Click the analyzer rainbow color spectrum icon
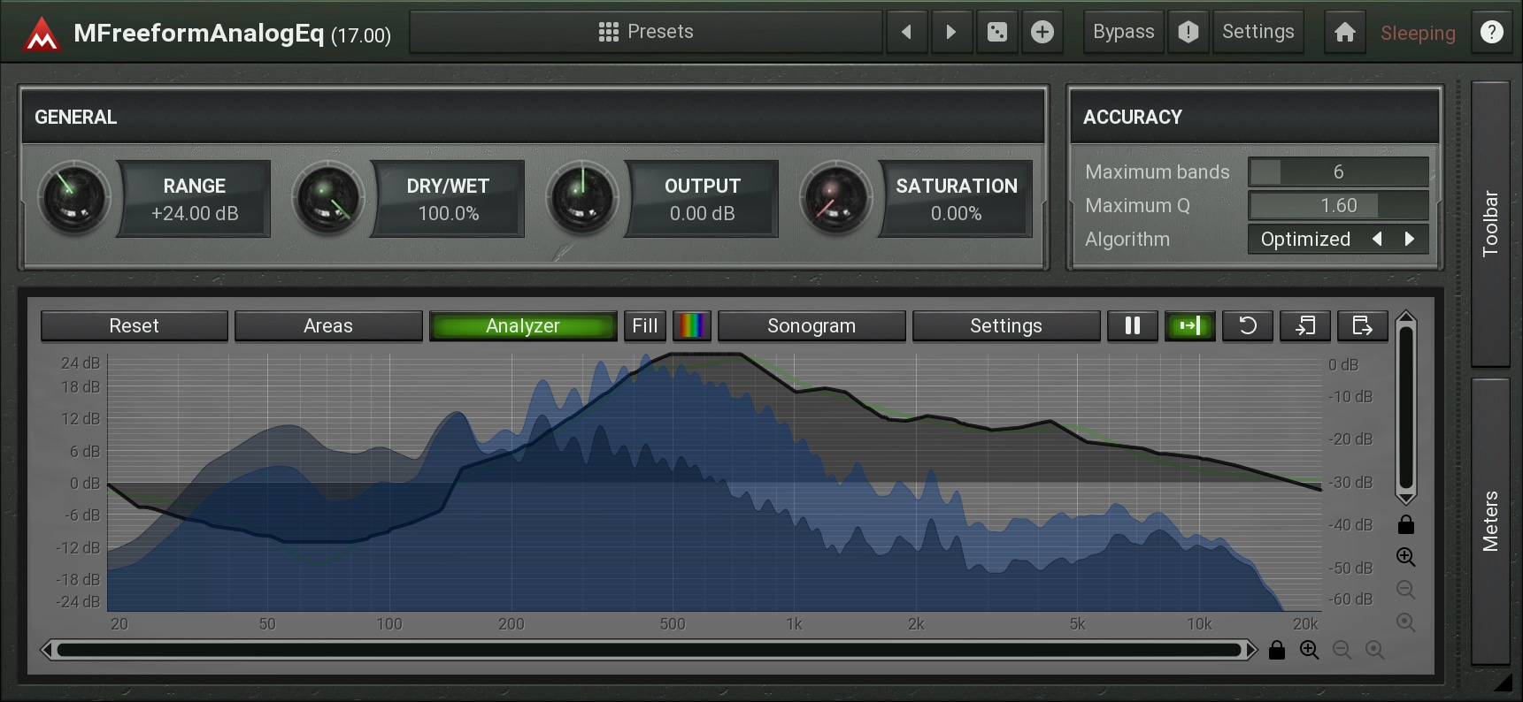The width and height of the screenshot is (1523, 702). [691, 326]
